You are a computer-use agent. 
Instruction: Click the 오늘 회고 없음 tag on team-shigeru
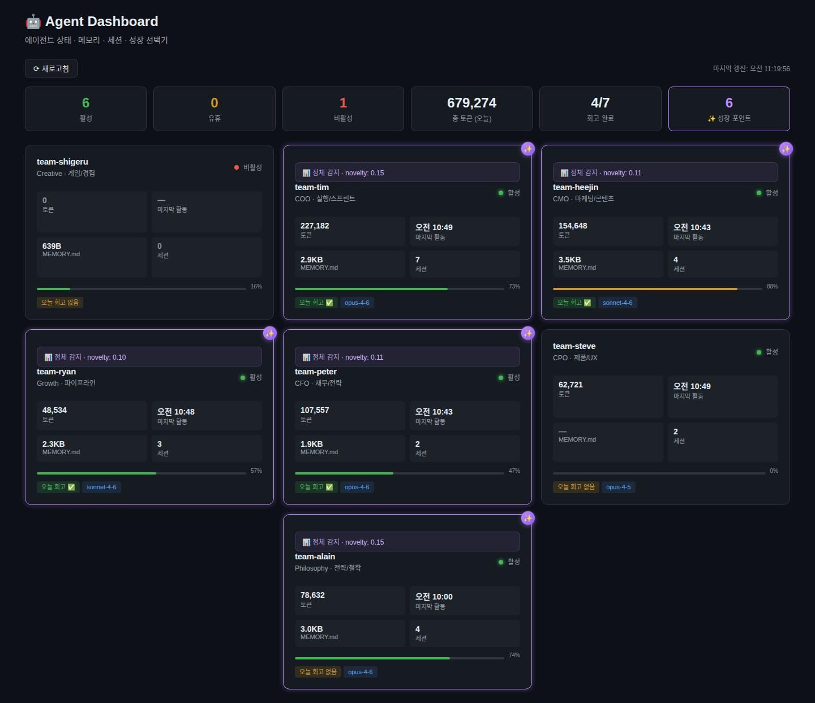pos(60,303)
